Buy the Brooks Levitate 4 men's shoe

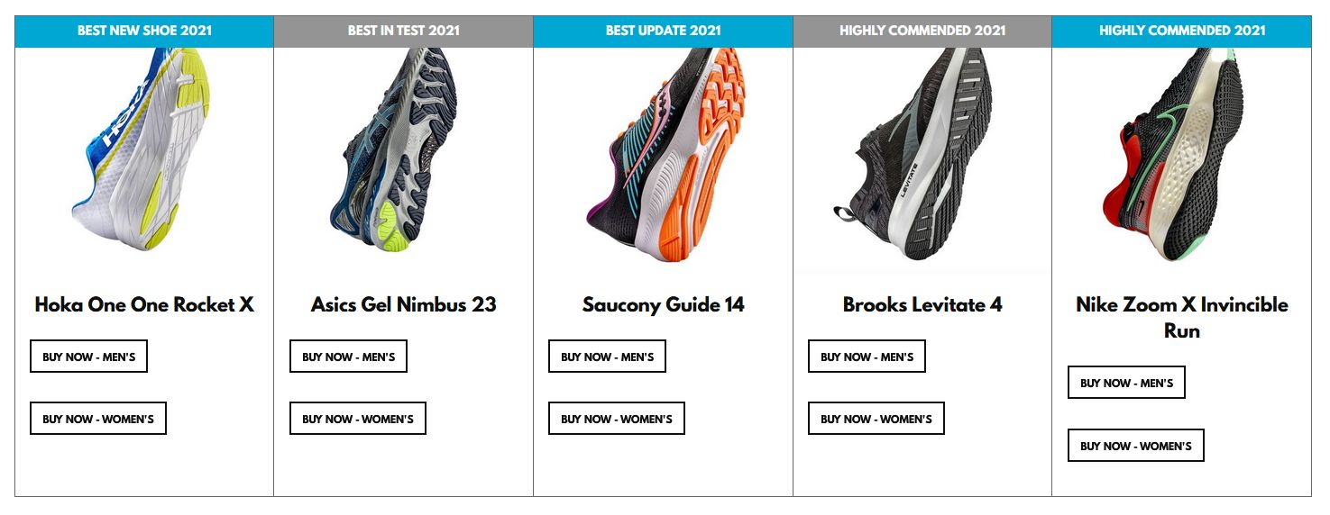click(867, 357)
